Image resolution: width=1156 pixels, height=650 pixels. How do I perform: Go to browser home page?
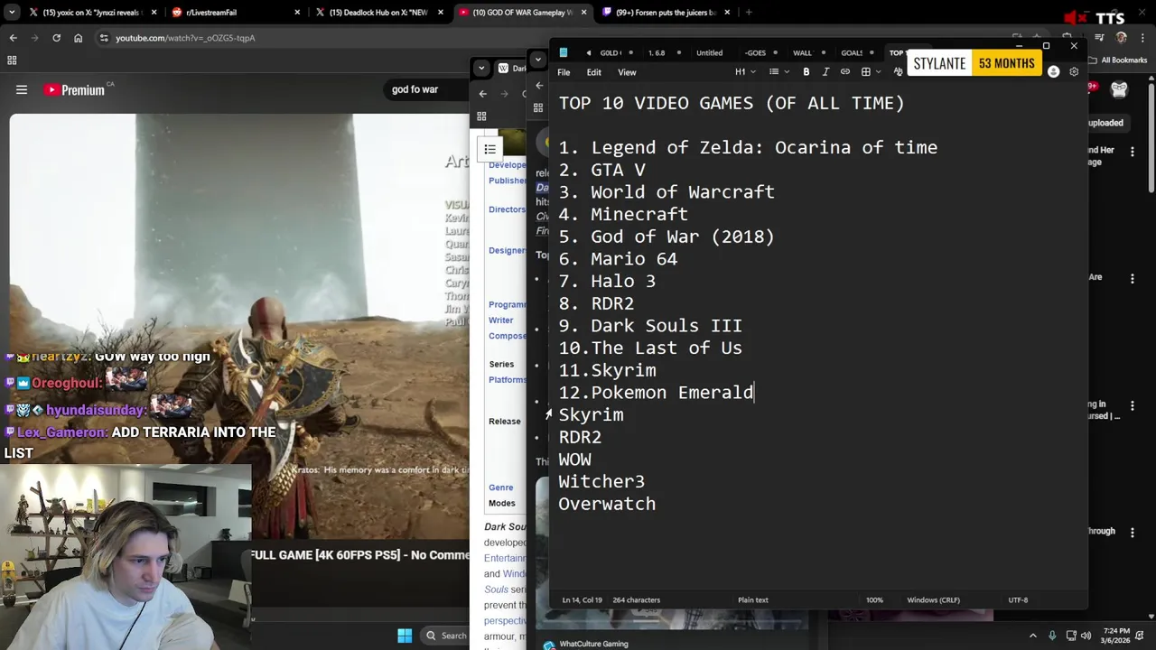pos(78,38)
